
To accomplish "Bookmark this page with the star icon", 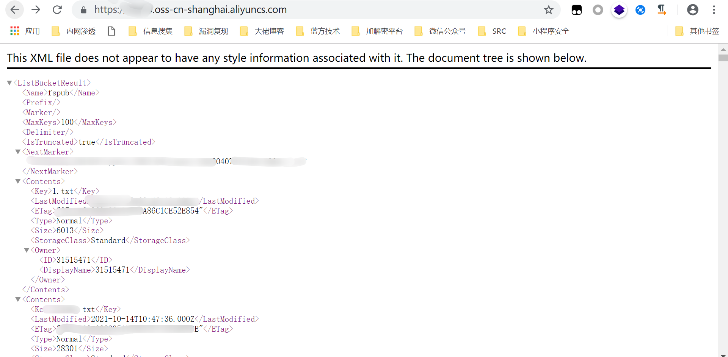I will pos(549,10).
